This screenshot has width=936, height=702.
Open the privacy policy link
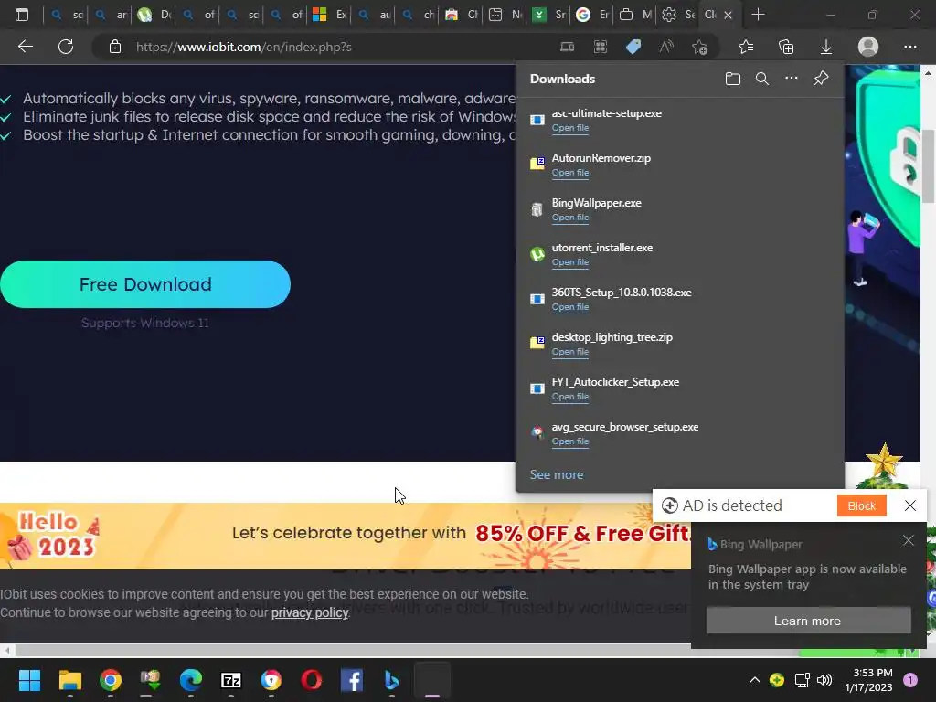click(x=309, y=613)
